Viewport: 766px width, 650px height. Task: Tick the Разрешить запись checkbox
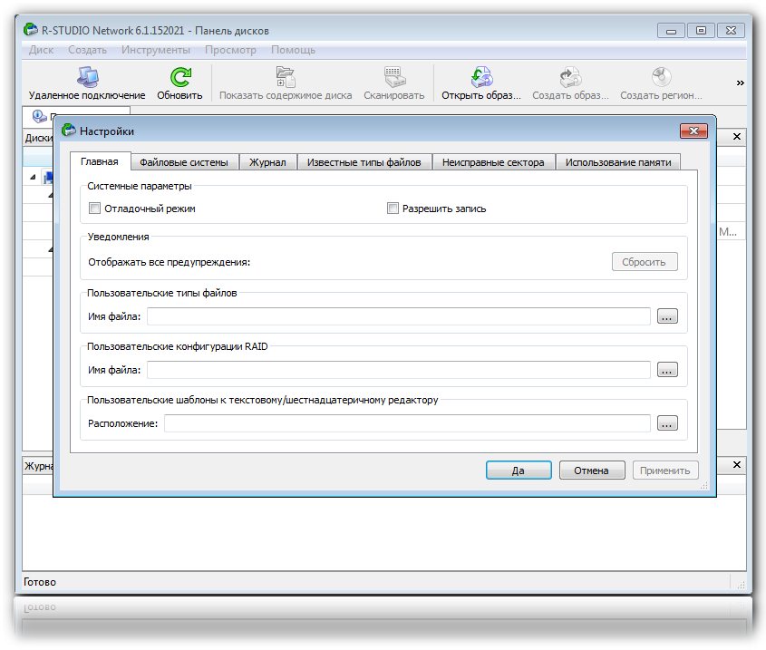tap(393, 209)
